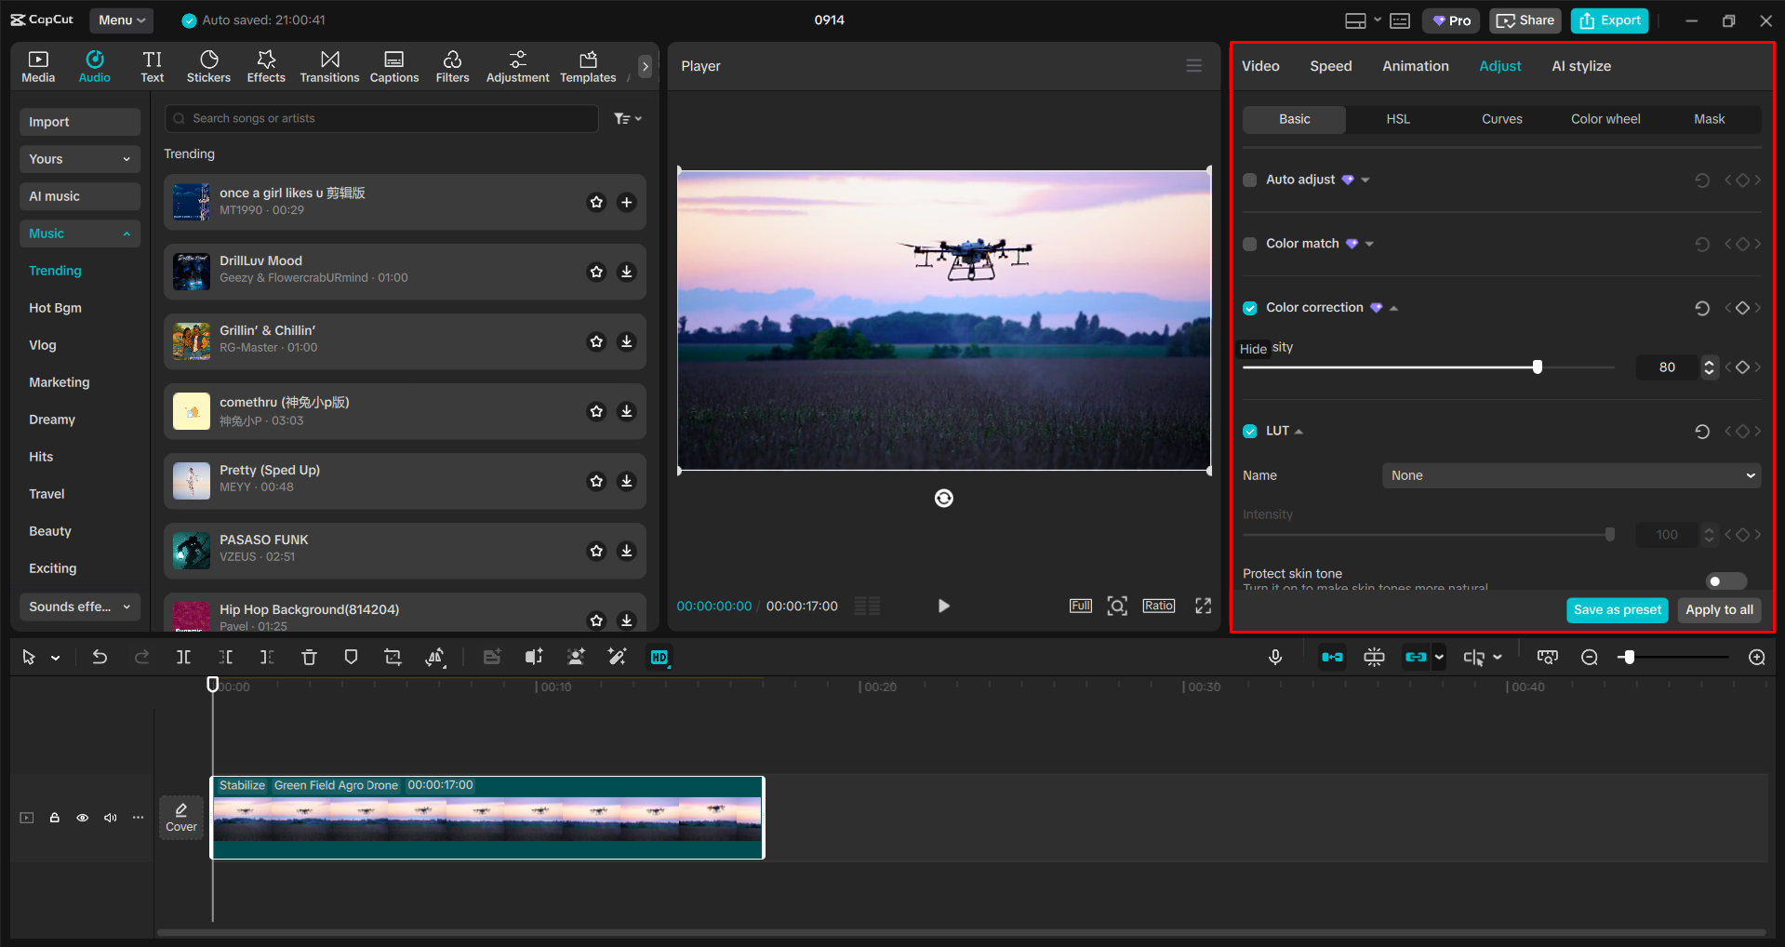Collapse the Color correction section
Screen dimensions: 1785x947
point(1392,307)
